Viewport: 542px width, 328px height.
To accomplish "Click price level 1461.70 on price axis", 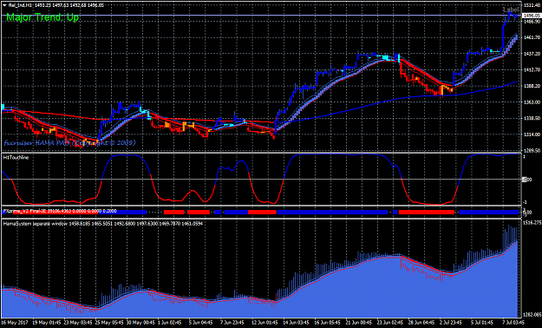I will (532, 37).
